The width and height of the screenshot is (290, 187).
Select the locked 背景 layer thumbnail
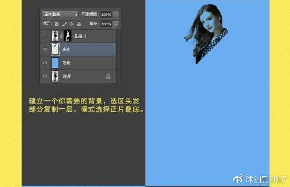(55, 76)
